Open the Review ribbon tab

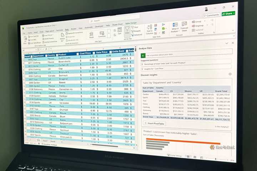pos(74,29)
